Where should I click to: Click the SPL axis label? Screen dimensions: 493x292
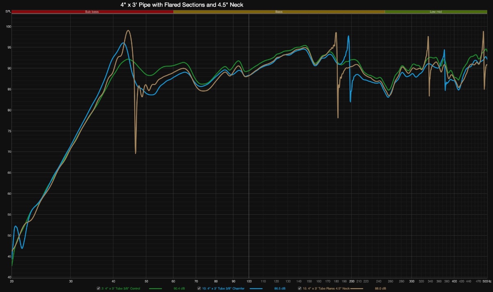8,12
